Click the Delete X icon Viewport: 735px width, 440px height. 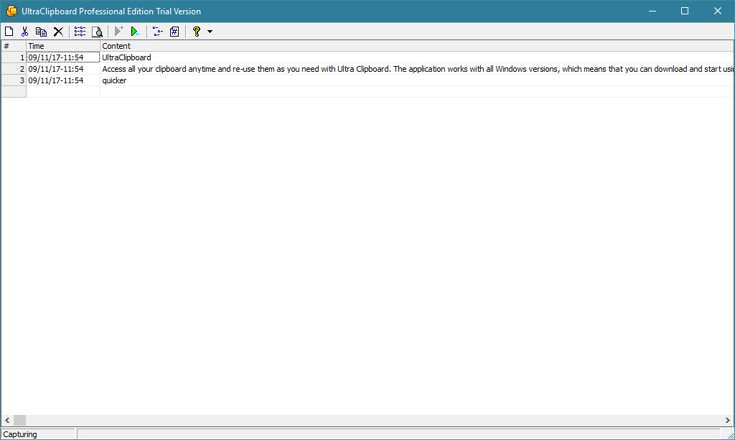click(58, 32)
